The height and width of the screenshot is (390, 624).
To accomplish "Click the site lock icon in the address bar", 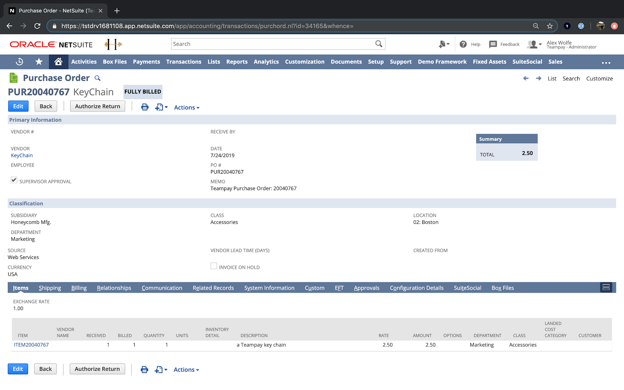I will pyautogui.click(x=55, y=26).
